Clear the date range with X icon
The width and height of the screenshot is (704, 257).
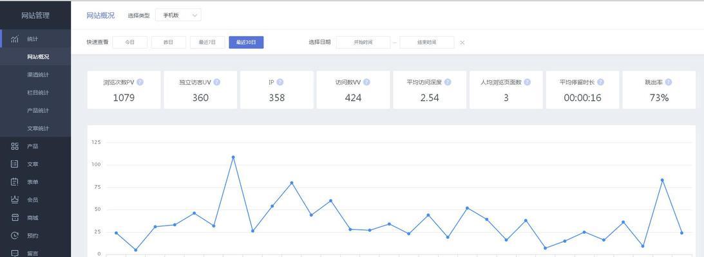(462, 42)
